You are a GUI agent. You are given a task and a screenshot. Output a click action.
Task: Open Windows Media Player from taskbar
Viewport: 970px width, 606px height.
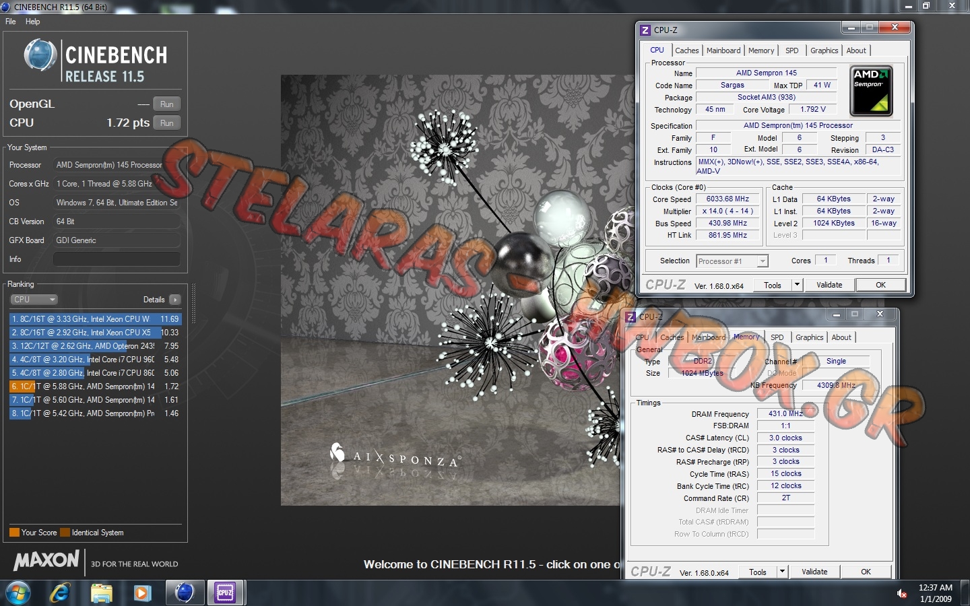click(x=142, y=593)
